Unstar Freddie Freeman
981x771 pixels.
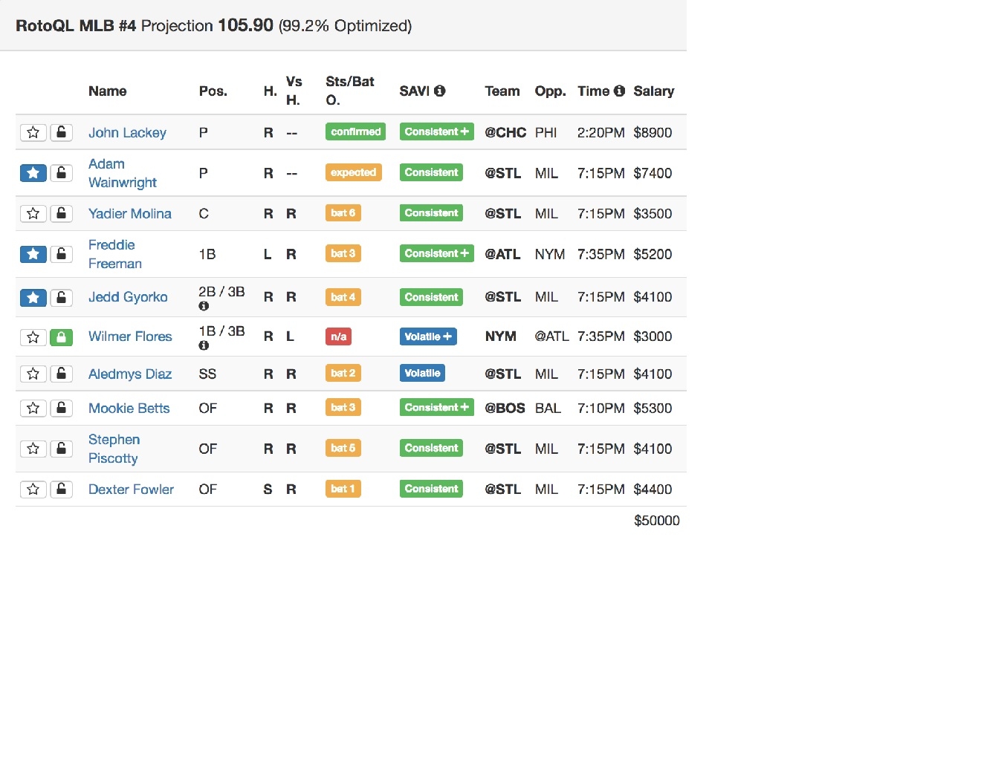point(33,254)
